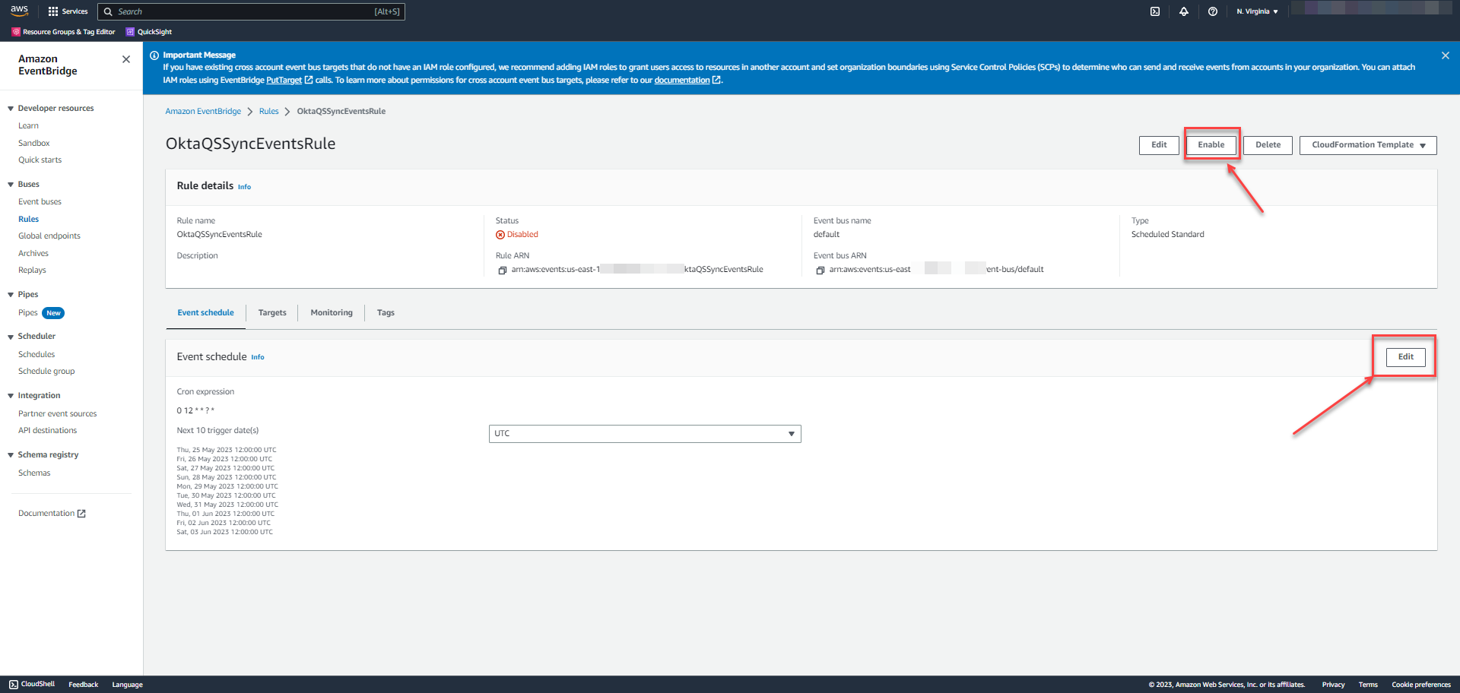Collapse the Schema registry section
This screenshot has width=1460, height=693.
click(11, 455)
